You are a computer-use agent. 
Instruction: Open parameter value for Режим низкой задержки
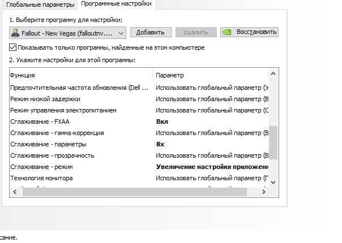point(212,99)
